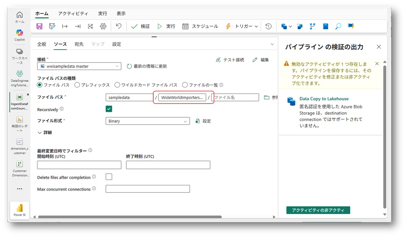This screenshot has height=237, width=406.
Task: Click アクティビティの非アクティ button
Action: [x=318, y=210]
